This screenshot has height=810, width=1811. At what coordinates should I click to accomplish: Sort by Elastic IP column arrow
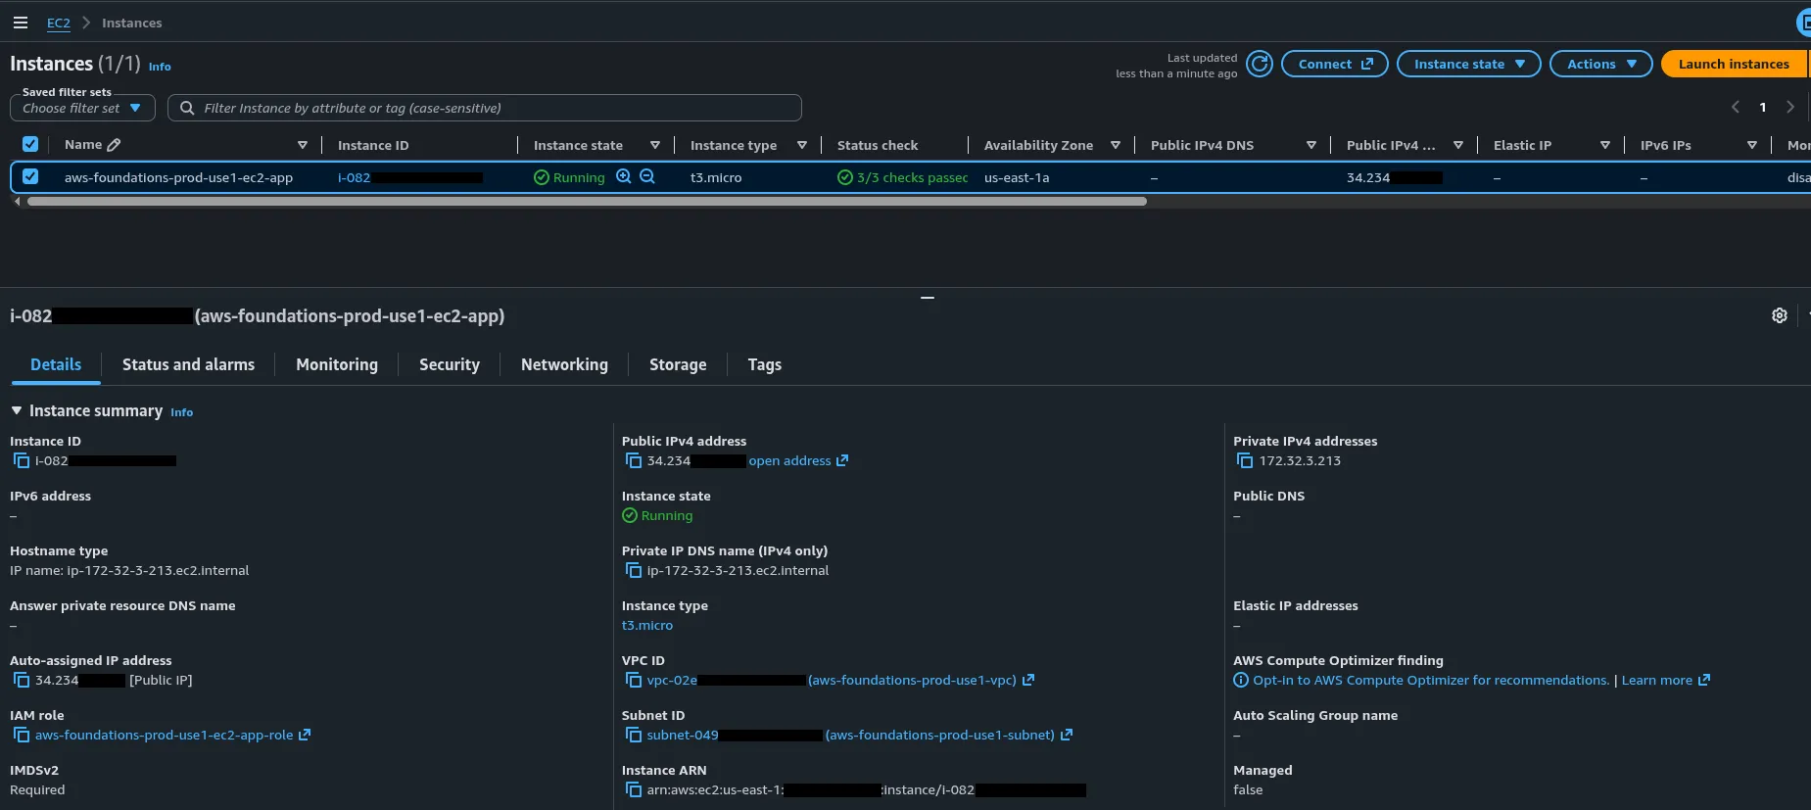(x=1605, y=145)
